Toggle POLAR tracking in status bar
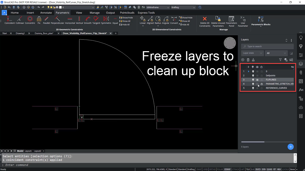The height and width of the screenshot is (171, 305). [x=220, y=169]
